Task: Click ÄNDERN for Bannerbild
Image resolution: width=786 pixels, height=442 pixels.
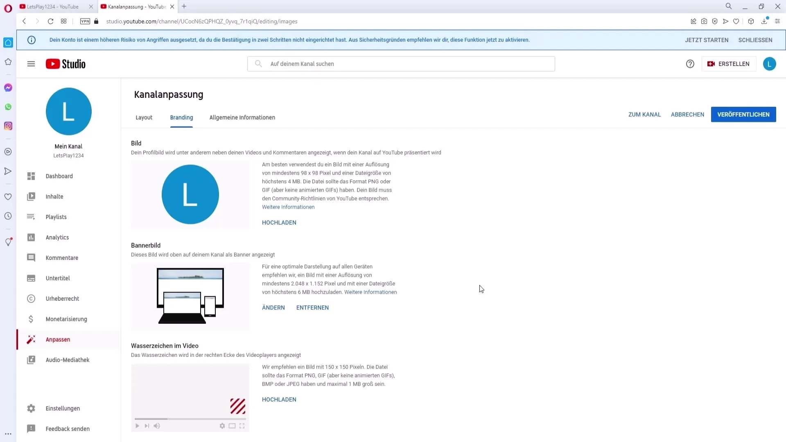Action: pos(273,307)
